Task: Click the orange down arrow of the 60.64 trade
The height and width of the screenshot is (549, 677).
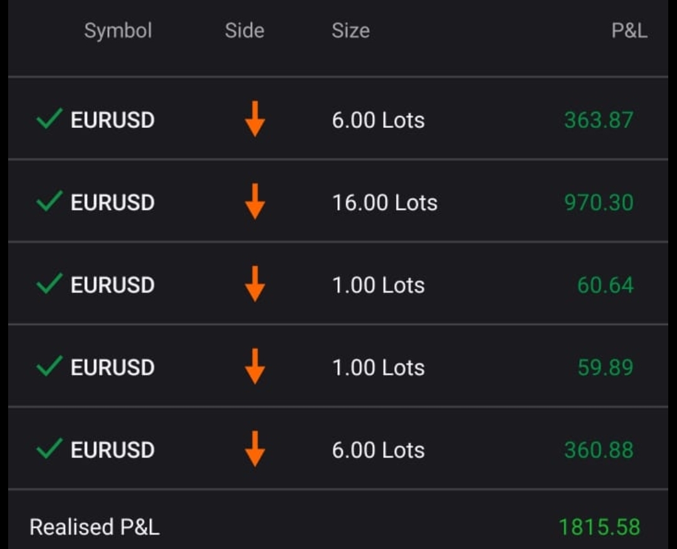Action: pyautogui.click(x=255, y=284)
